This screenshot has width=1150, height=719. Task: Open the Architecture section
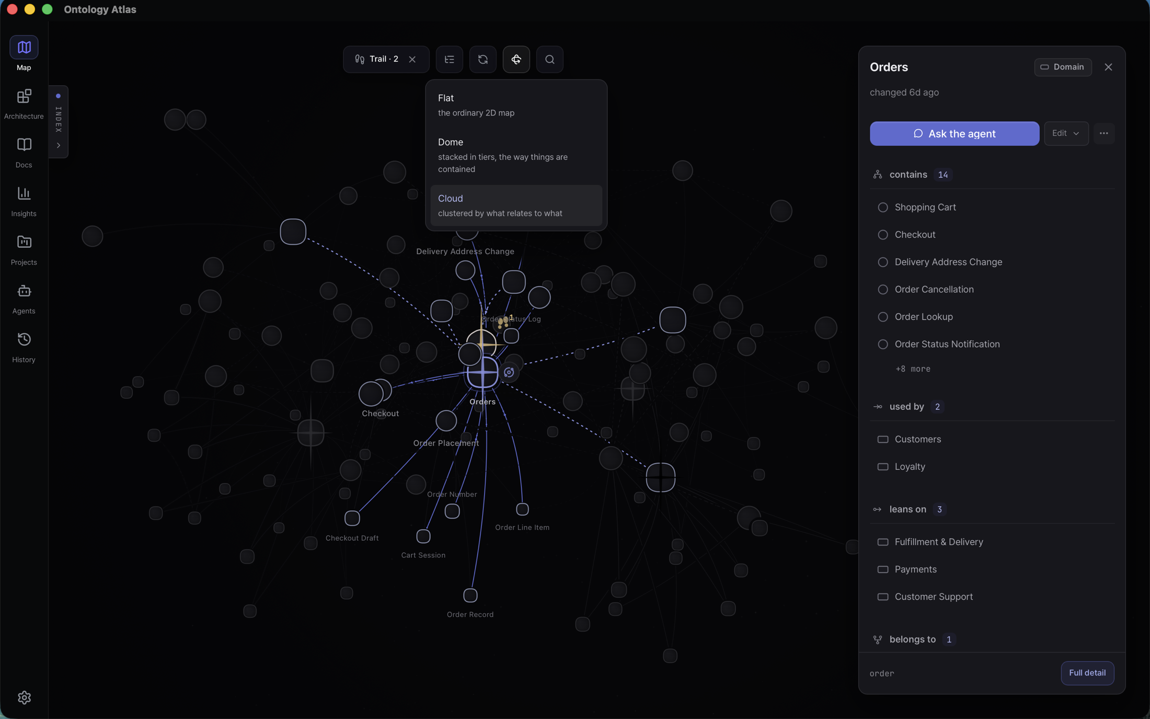point(24,104)
